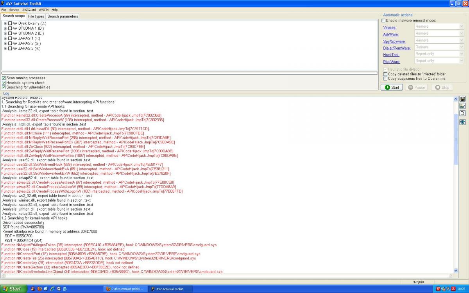Tick the Dysk lokalny (C:) checkbox

10,23
